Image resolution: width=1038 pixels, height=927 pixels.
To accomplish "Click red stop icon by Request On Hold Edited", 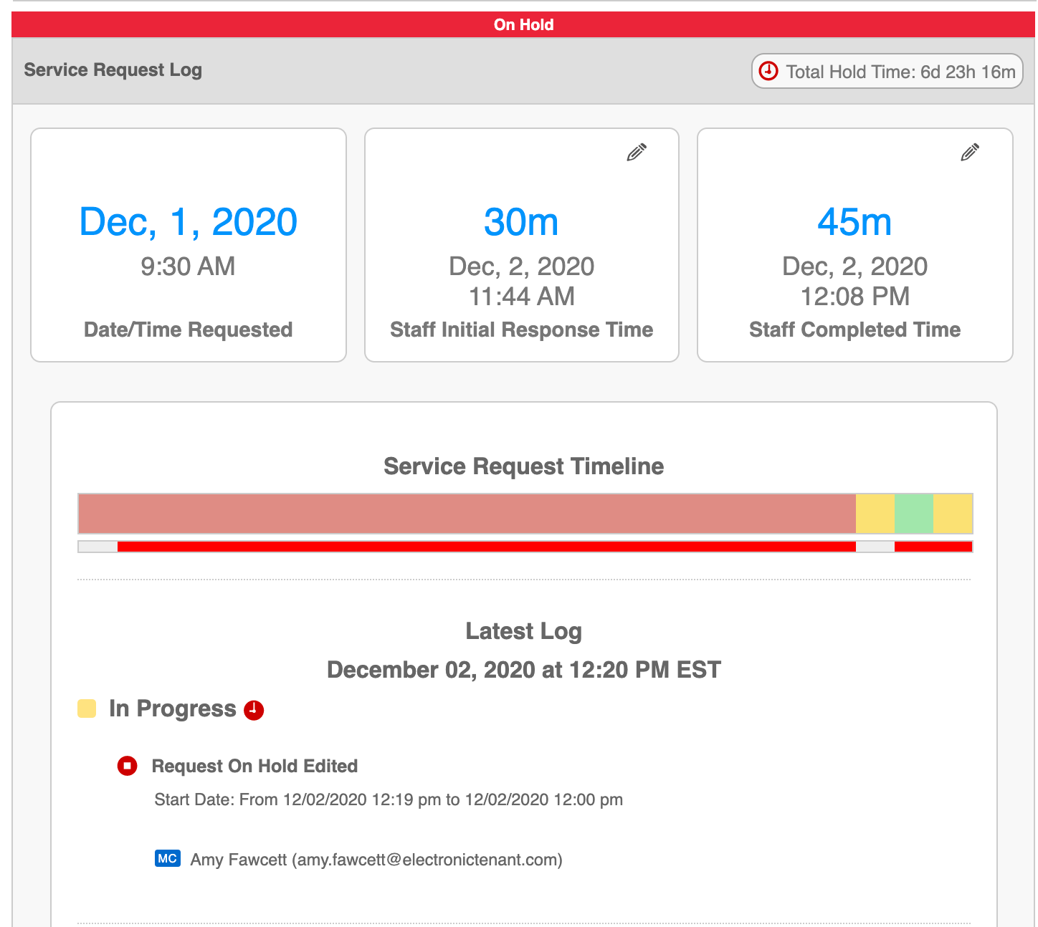I will click(127, 766).
